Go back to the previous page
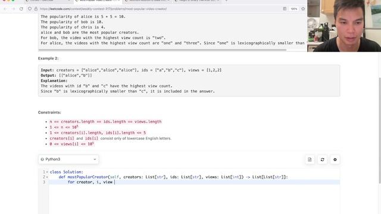Screen dimensions: 381x214 point(5,9)
